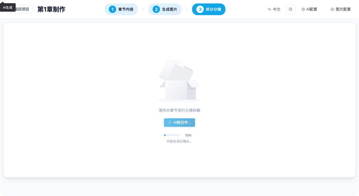The width and height of the screenshot is (359, 196).
Task: Click the chevron between steps 1 and 2
Action: 143,9
